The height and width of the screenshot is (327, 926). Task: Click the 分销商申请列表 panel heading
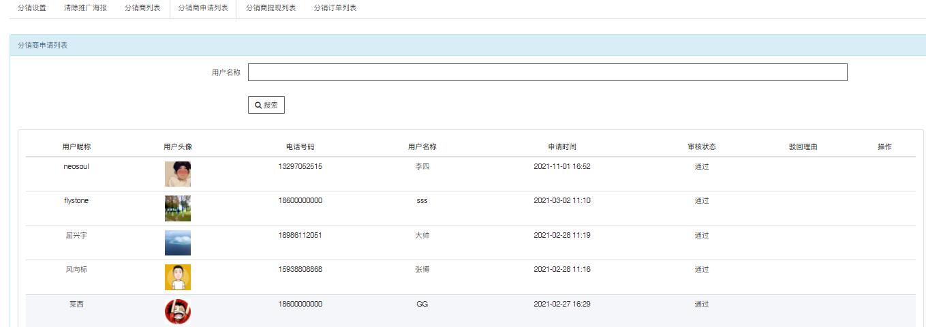(x=42, y=46)
